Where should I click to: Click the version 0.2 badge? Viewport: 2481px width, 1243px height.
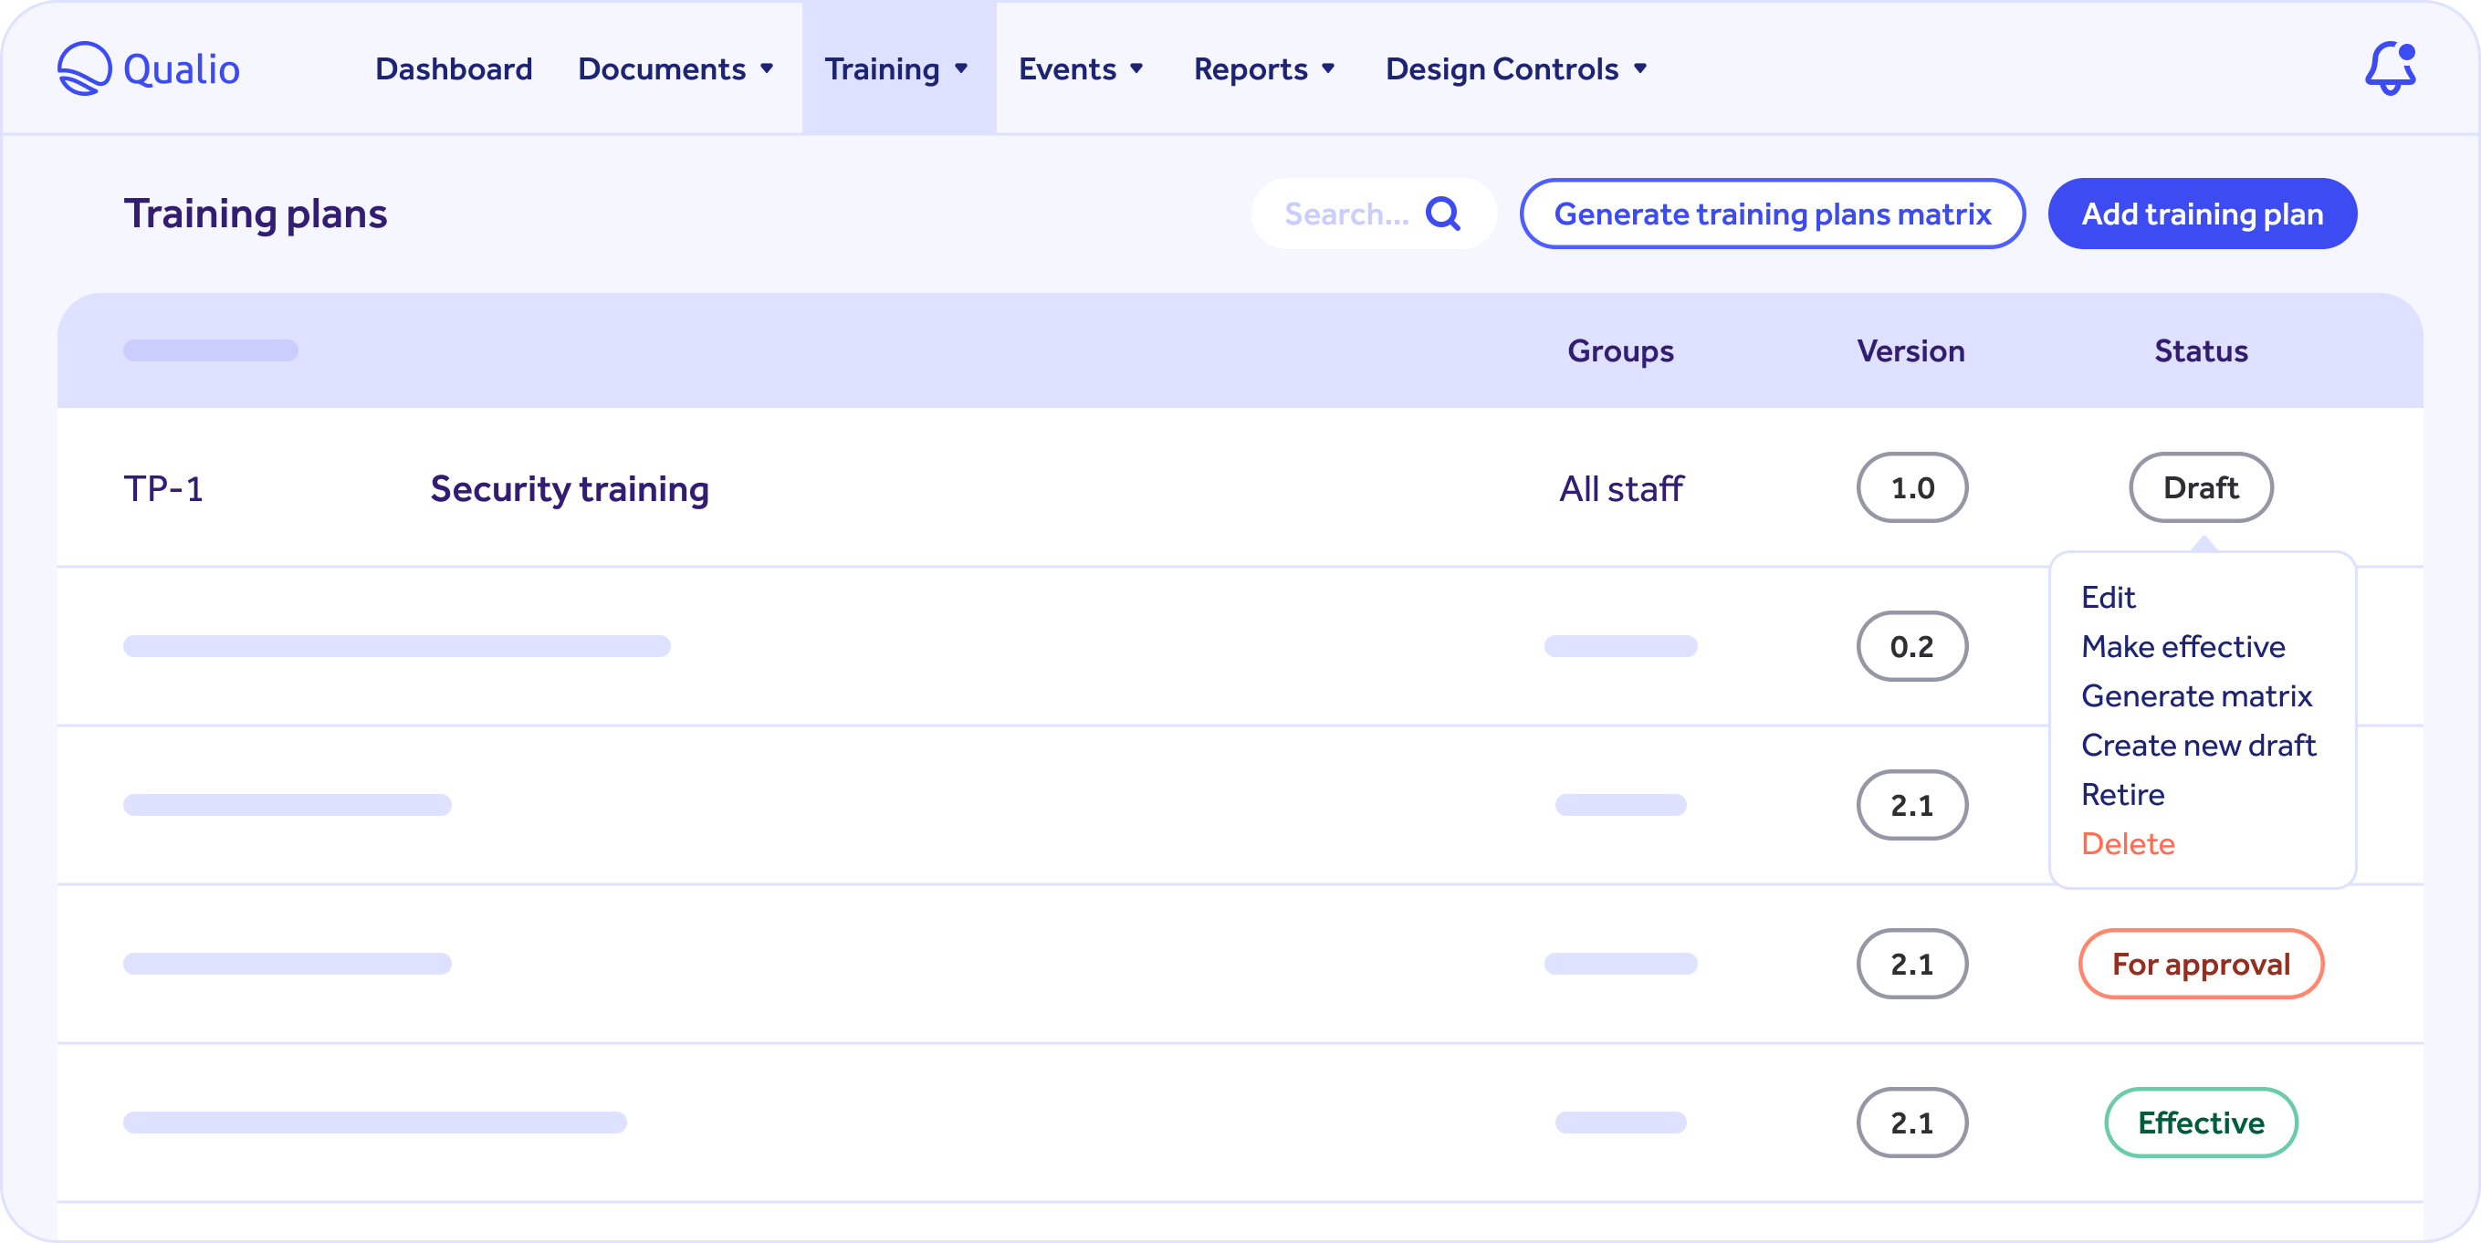[1909, 647]
